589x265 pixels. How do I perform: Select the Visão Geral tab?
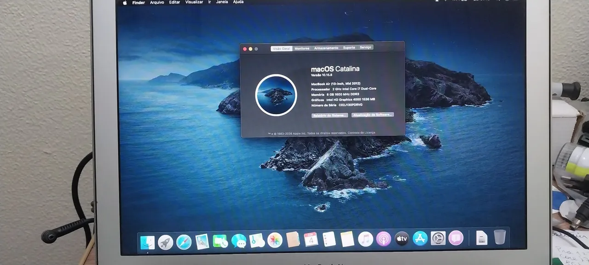282,48
